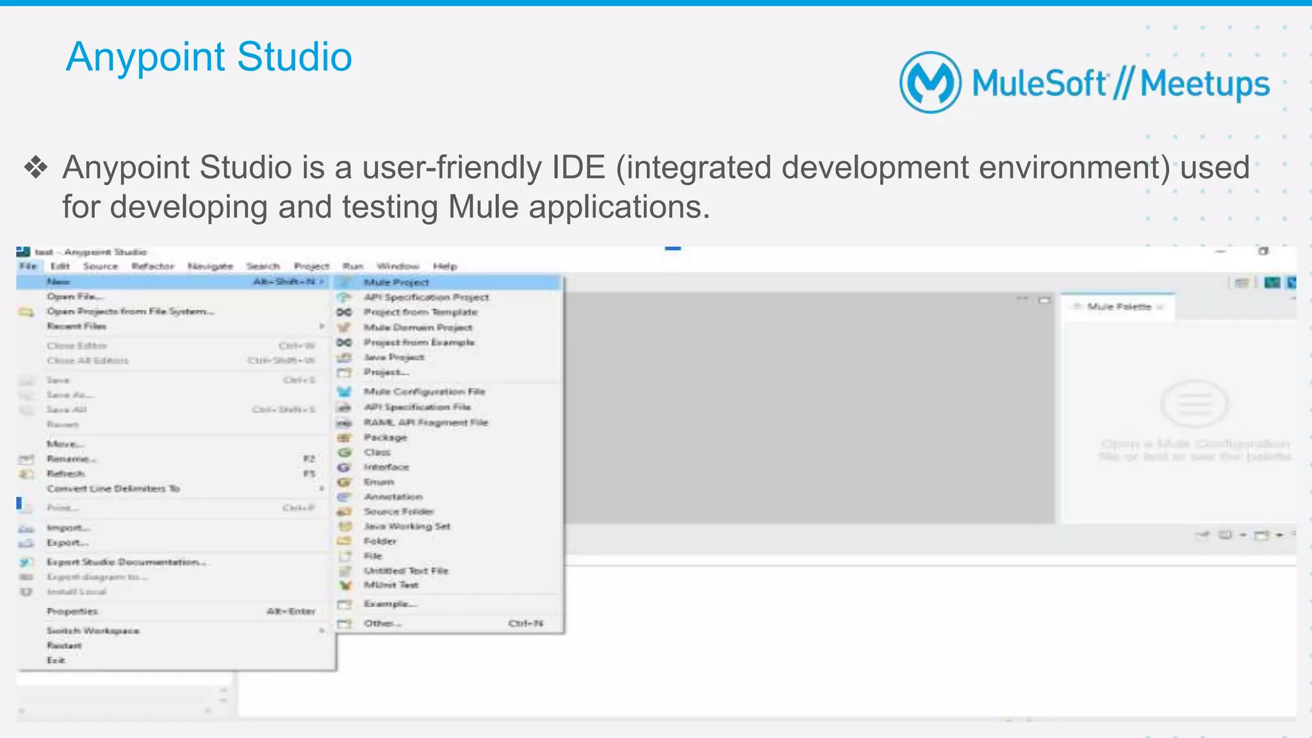
Task: Maximize the editor area pane
Action: (x=1045, y=300)
